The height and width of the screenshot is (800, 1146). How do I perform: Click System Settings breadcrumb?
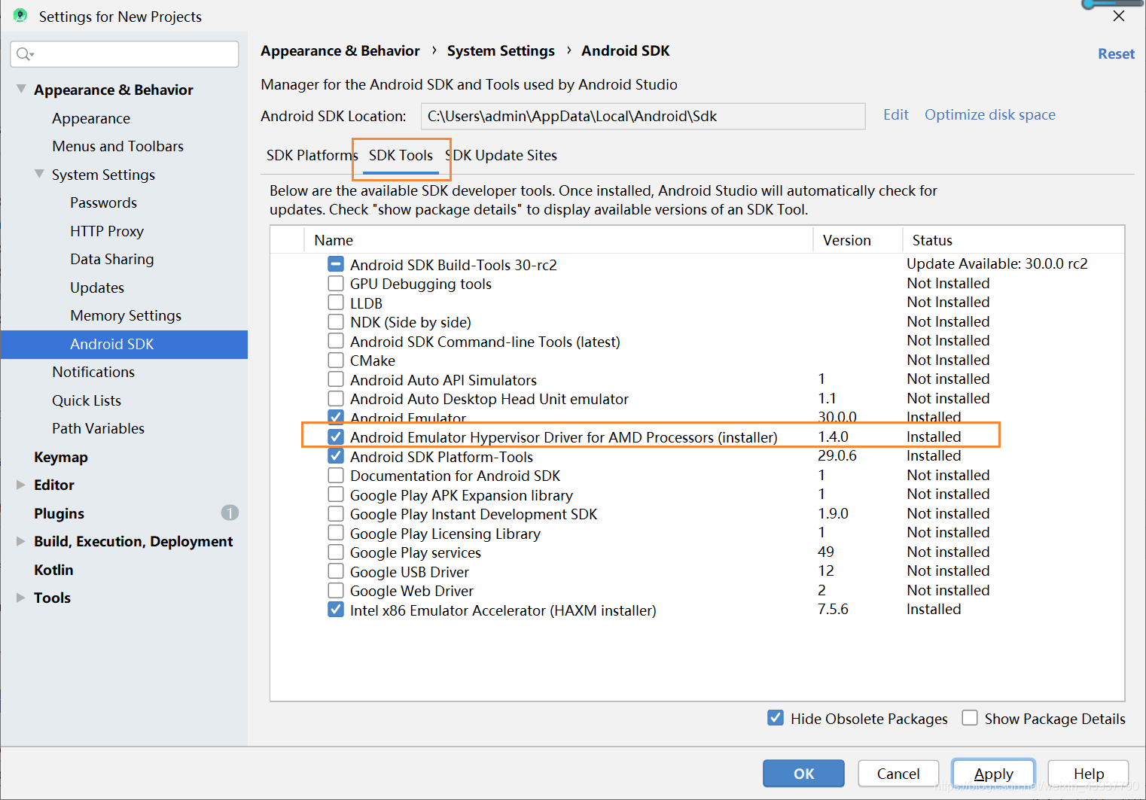501,50
